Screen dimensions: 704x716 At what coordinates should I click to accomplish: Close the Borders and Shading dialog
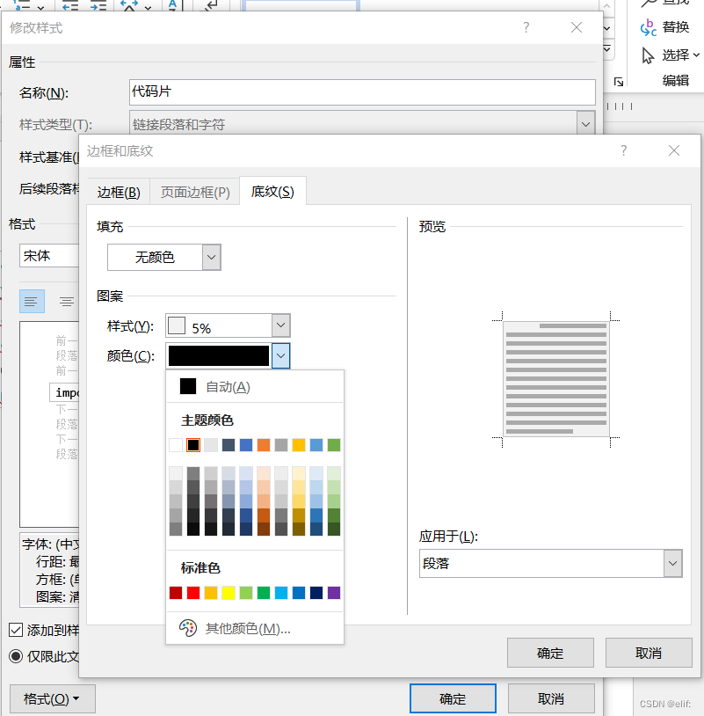pos(674,150)
